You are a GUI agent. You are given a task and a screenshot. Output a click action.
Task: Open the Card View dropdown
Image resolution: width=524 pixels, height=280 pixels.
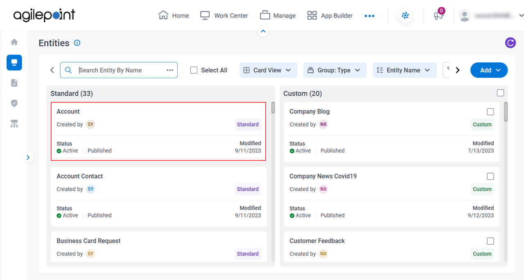point(268,70)
